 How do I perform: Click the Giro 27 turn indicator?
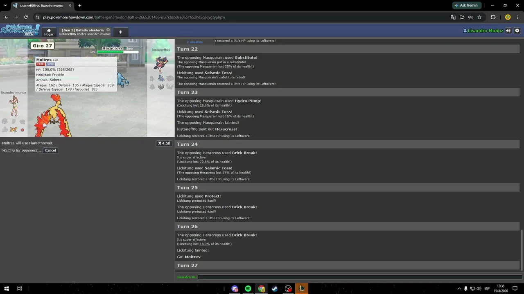pyautogui.click(x=42, y=46)
